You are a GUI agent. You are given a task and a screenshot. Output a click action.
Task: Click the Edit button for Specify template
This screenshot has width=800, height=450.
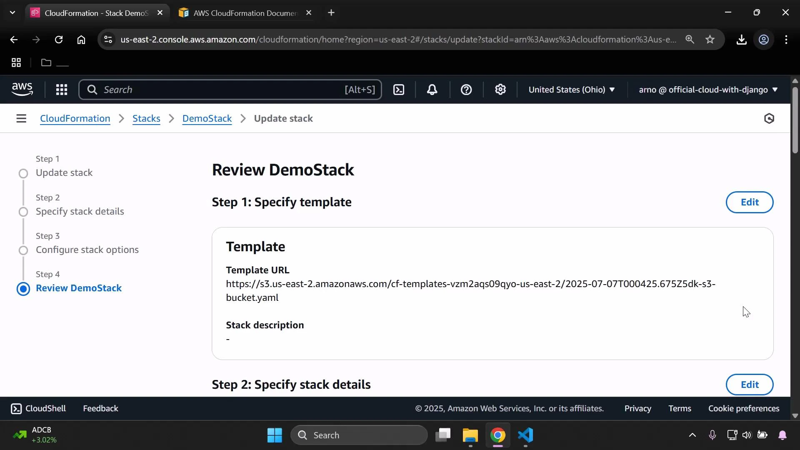[x=749, y=202]
